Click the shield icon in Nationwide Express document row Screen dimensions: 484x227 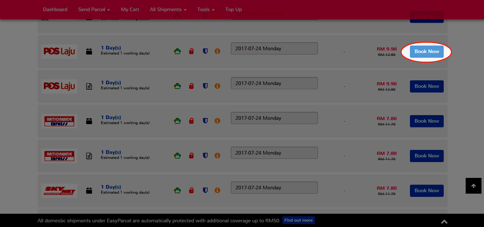(205, 156)
